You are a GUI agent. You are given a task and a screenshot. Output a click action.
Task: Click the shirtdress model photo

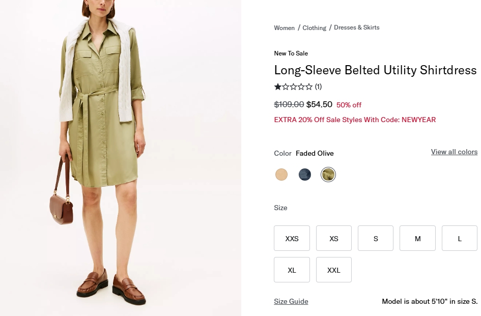point(120,158)
